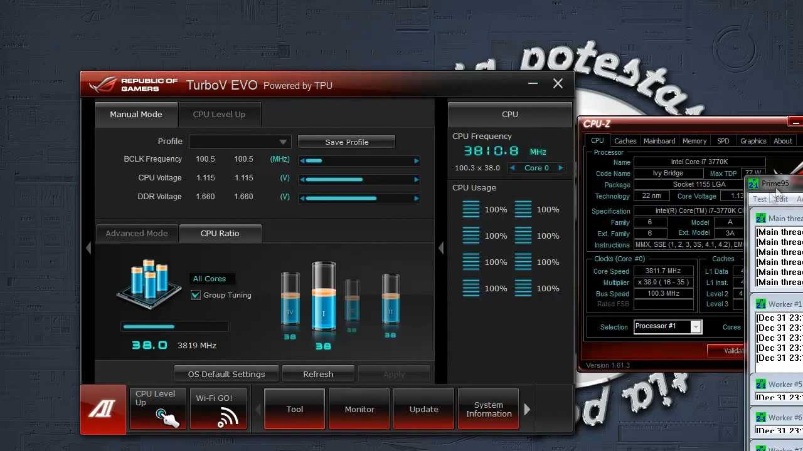803x451 pixels.
Task: Click the Refresh button
Action: (x=318, y=374)
